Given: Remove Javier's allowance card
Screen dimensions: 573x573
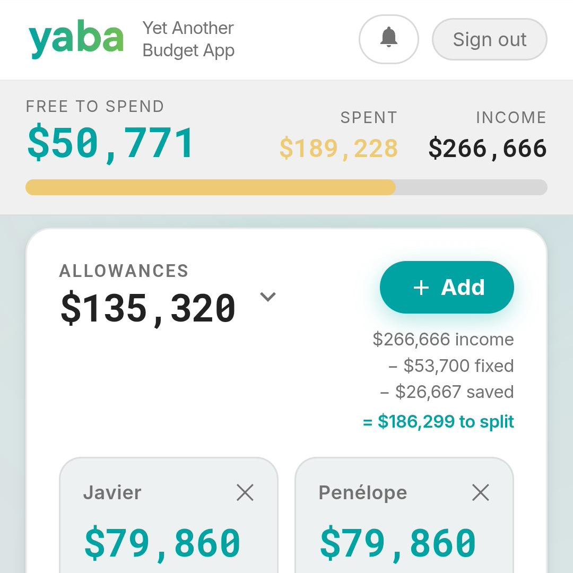Looking at the screenshot, I should pos(245,493).
